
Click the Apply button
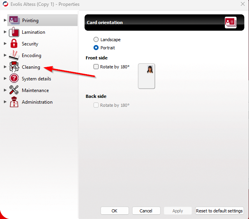178,211
